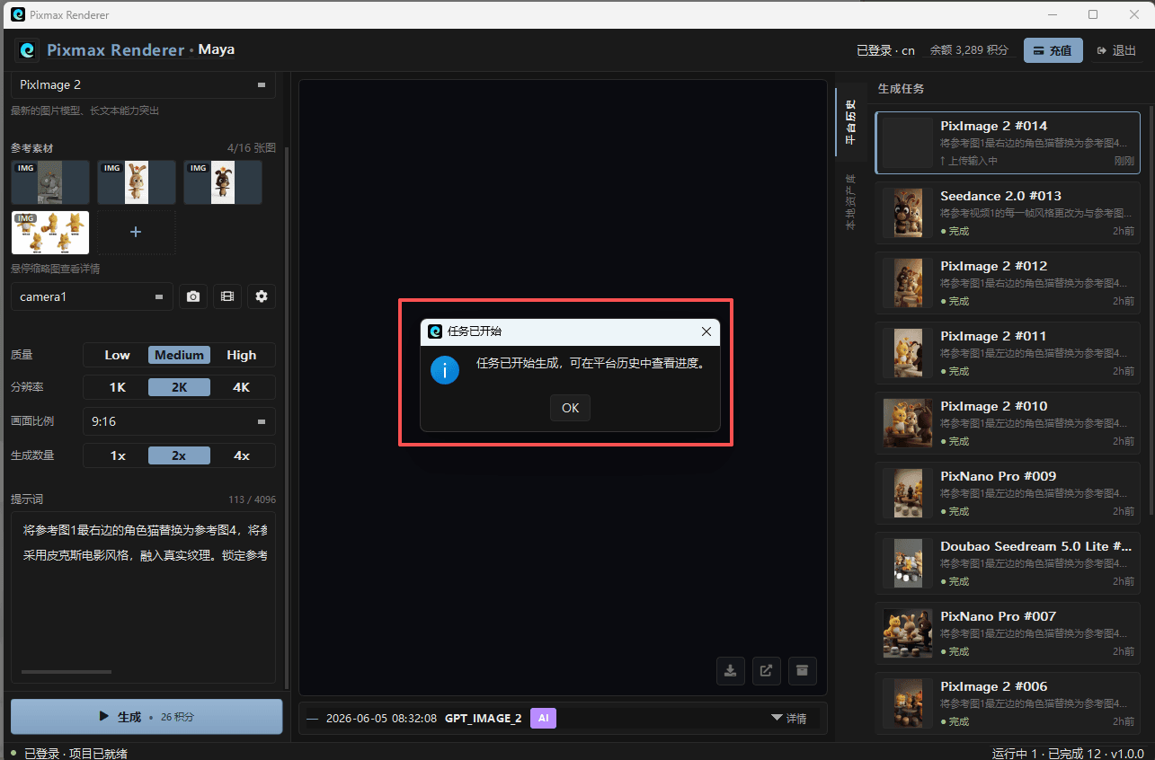The image size is (1155, 760).
Task: Open the 9:16 aspect ratio dropdown
Action: click(x=179, y=421)
